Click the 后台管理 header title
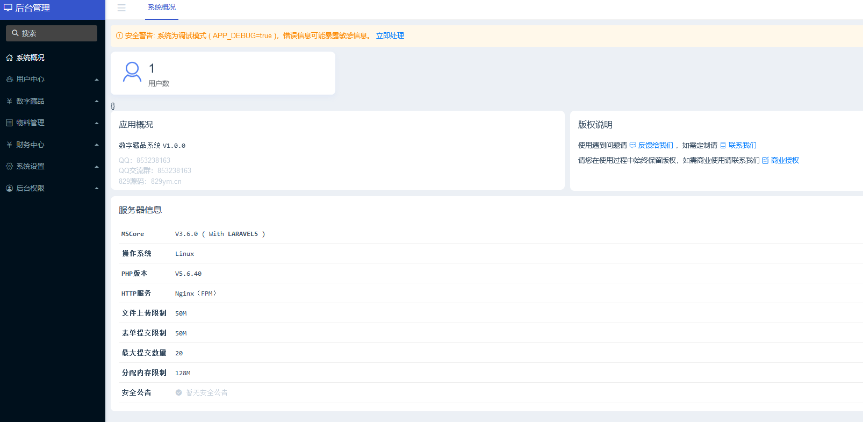863x422 pixels. point(33,8)
